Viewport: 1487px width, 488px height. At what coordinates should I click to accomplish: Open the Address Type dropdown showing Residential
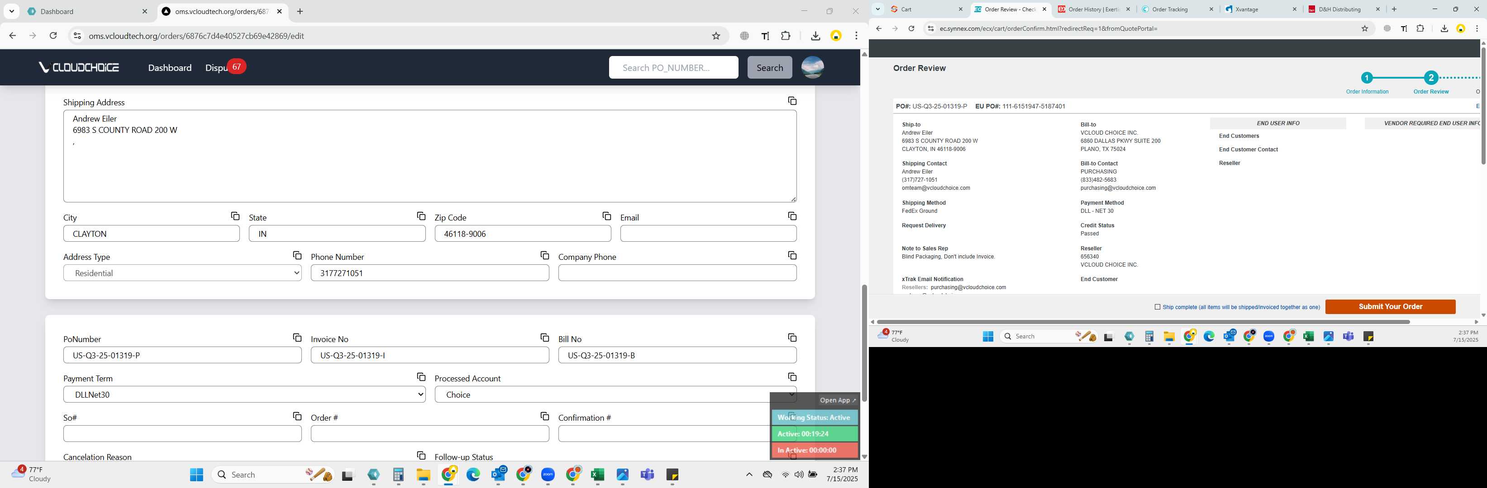click(x=182, y=273)
